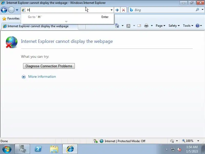
Task: Expand the autocomplete list chevron
Action: [66, 22]
